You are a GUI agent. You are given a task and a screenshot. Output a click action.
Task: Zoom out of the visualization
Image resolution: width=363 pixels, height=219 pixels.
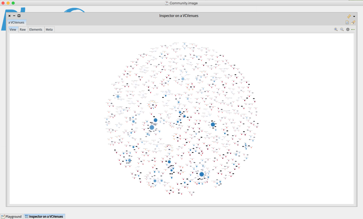pyautogui.click(x=342, y=29)
